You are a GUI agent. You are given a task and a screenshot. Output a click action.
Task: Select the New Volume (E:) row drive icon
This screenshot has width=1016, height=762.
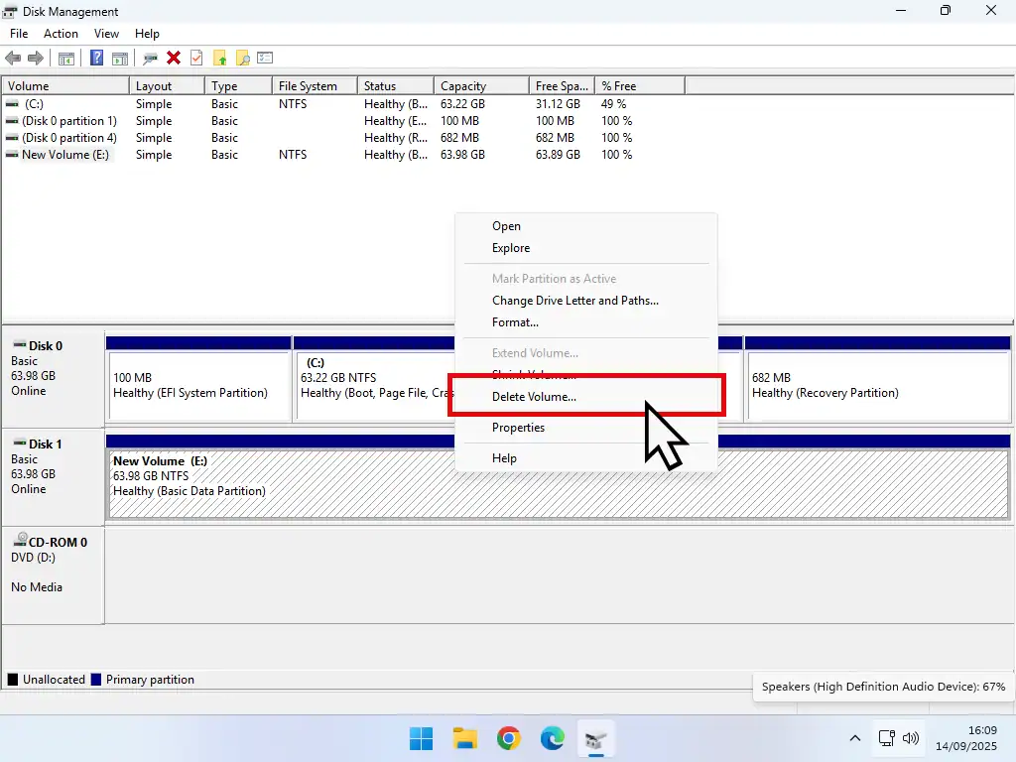coord(12,154)
